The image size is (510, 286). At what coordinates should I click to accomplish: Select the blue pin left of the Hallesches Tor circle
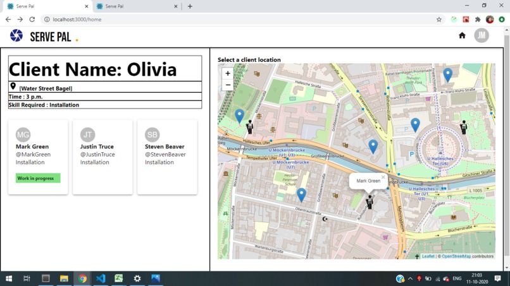pos(415,125)
